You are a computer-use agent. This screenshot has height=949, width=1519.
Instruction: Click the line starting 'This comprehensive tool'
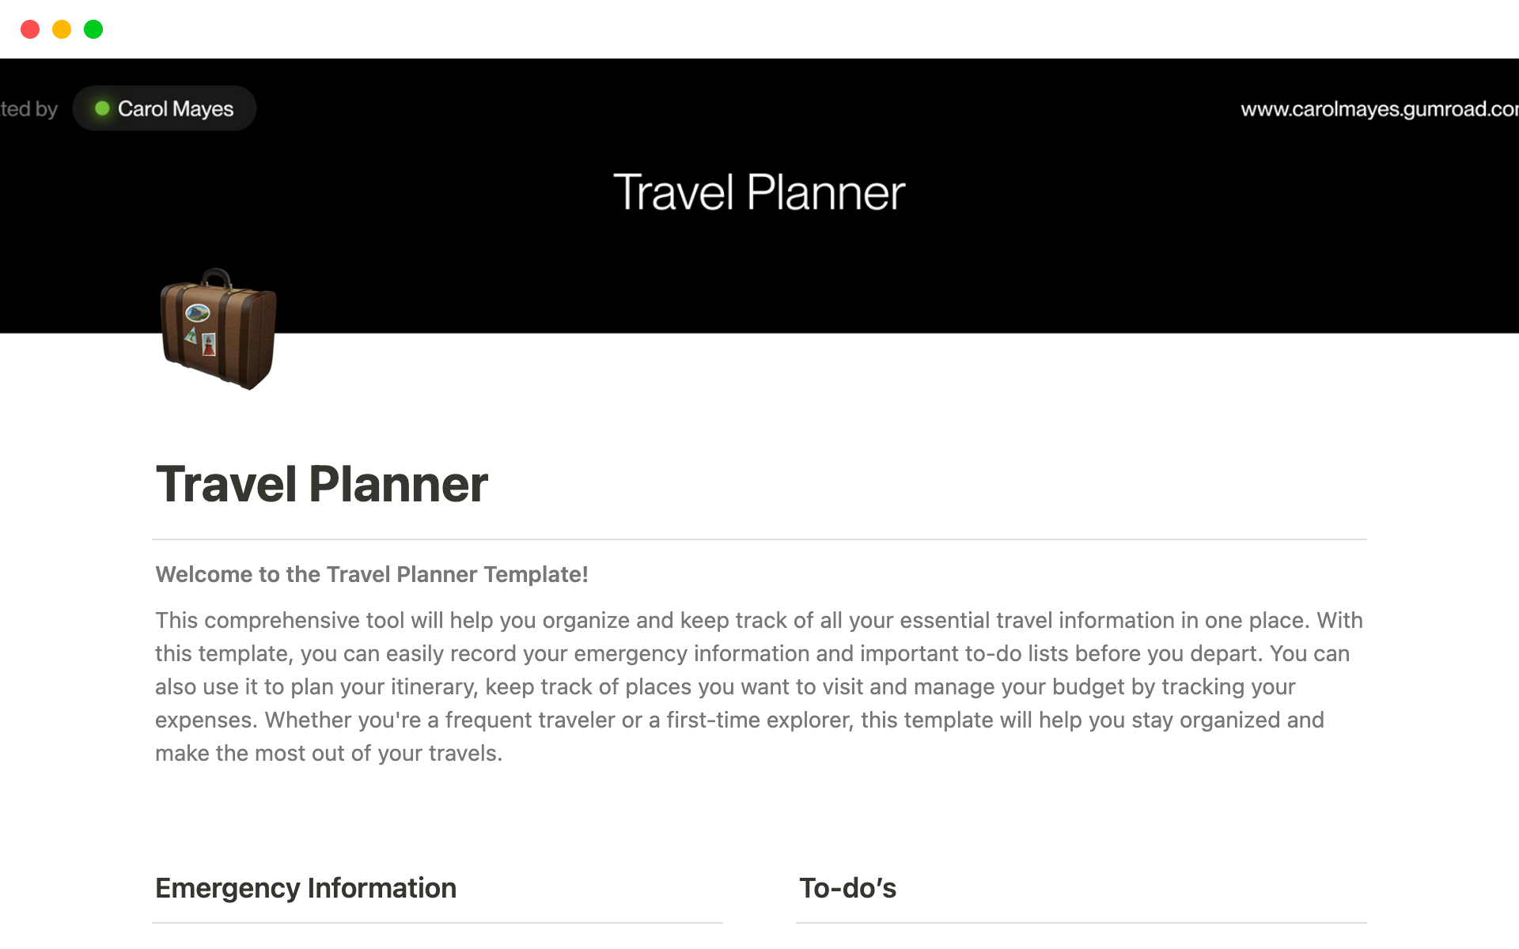pos(758,620)
